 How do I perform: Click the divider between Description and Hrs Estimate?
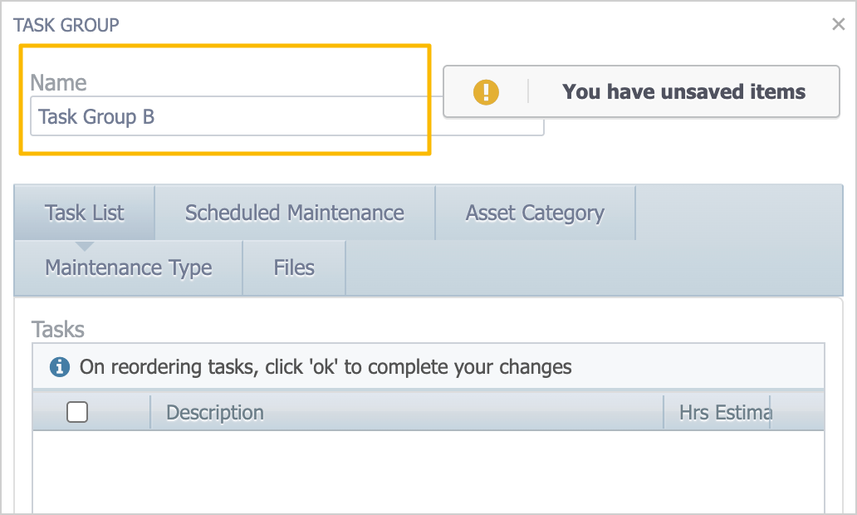pos(664,412)
